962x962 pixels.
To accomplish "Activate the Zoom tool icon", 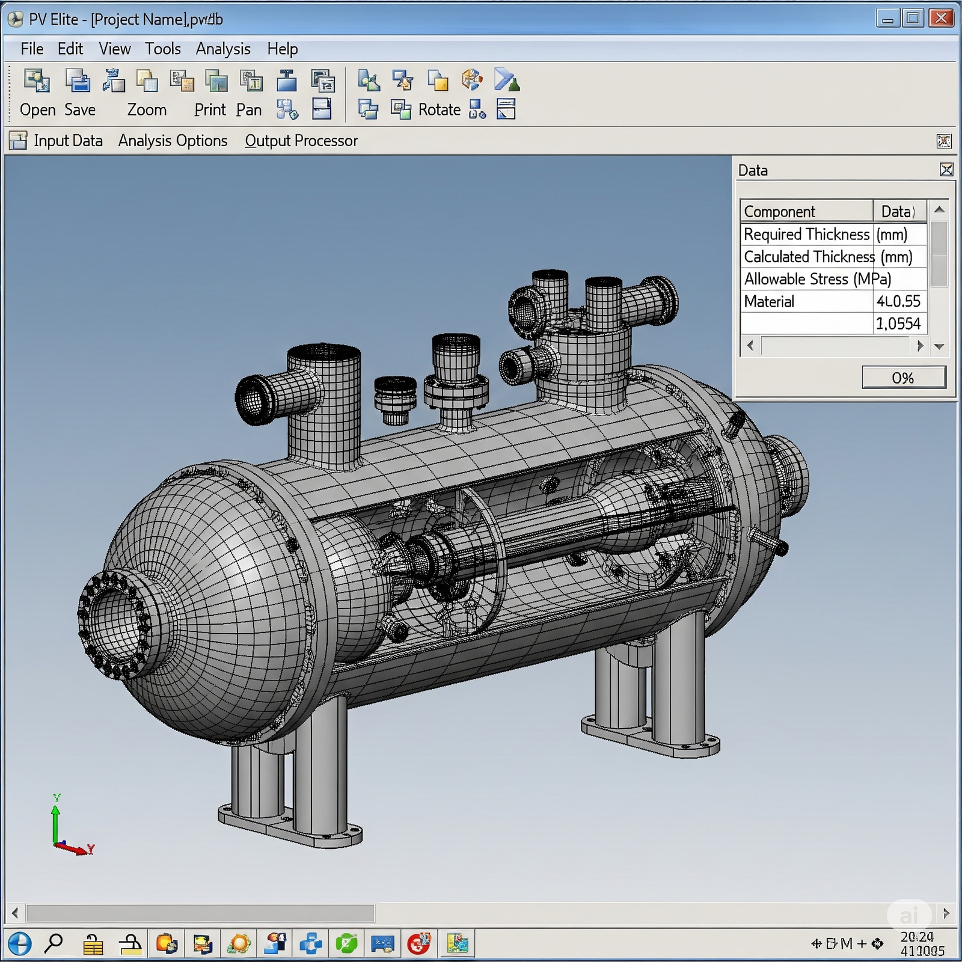I will tap(147, 80).
